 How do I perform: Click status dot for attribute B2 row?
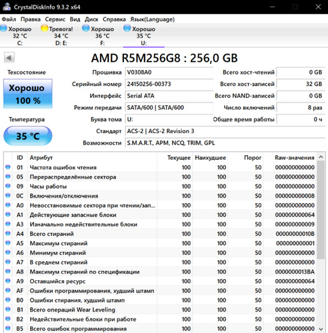(8, 319)
